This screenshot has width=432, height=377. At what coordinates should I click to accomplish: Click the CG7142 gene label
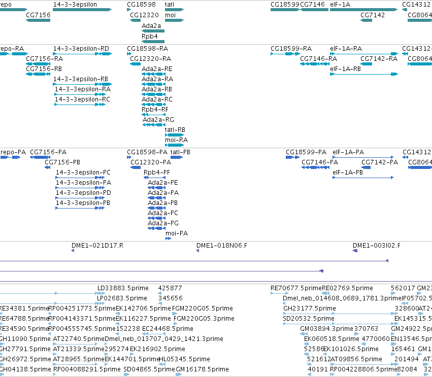[x=373, y=15]
